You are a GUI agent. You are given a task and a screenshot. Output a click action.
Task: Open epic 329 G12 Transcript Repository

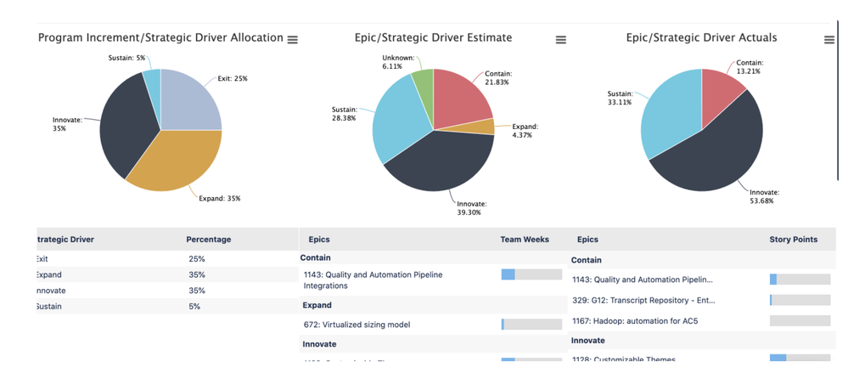click(x=643, y=300)
